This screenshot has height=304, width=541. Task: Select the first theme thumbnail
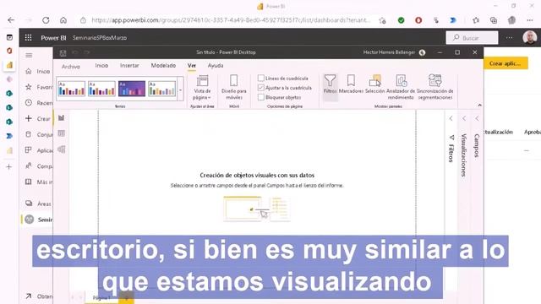(71, 89)
